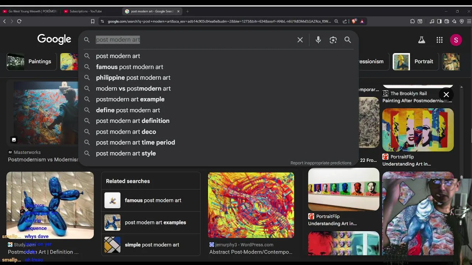
Task: Bookmark this page icon
Action: tap(93, 21)
